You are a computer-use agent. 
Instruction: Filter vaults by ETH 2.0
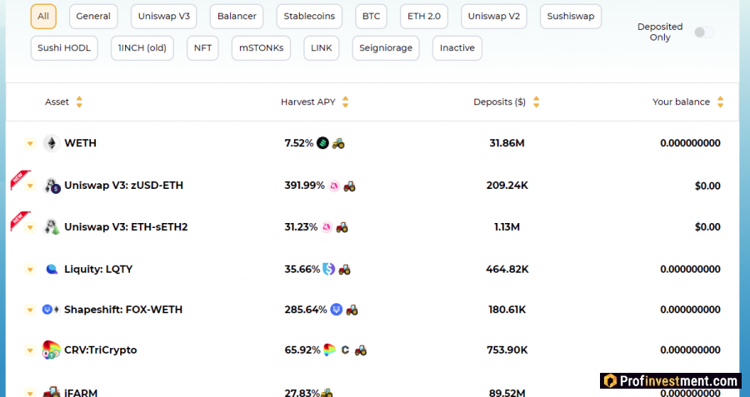[x=423, y=16]
